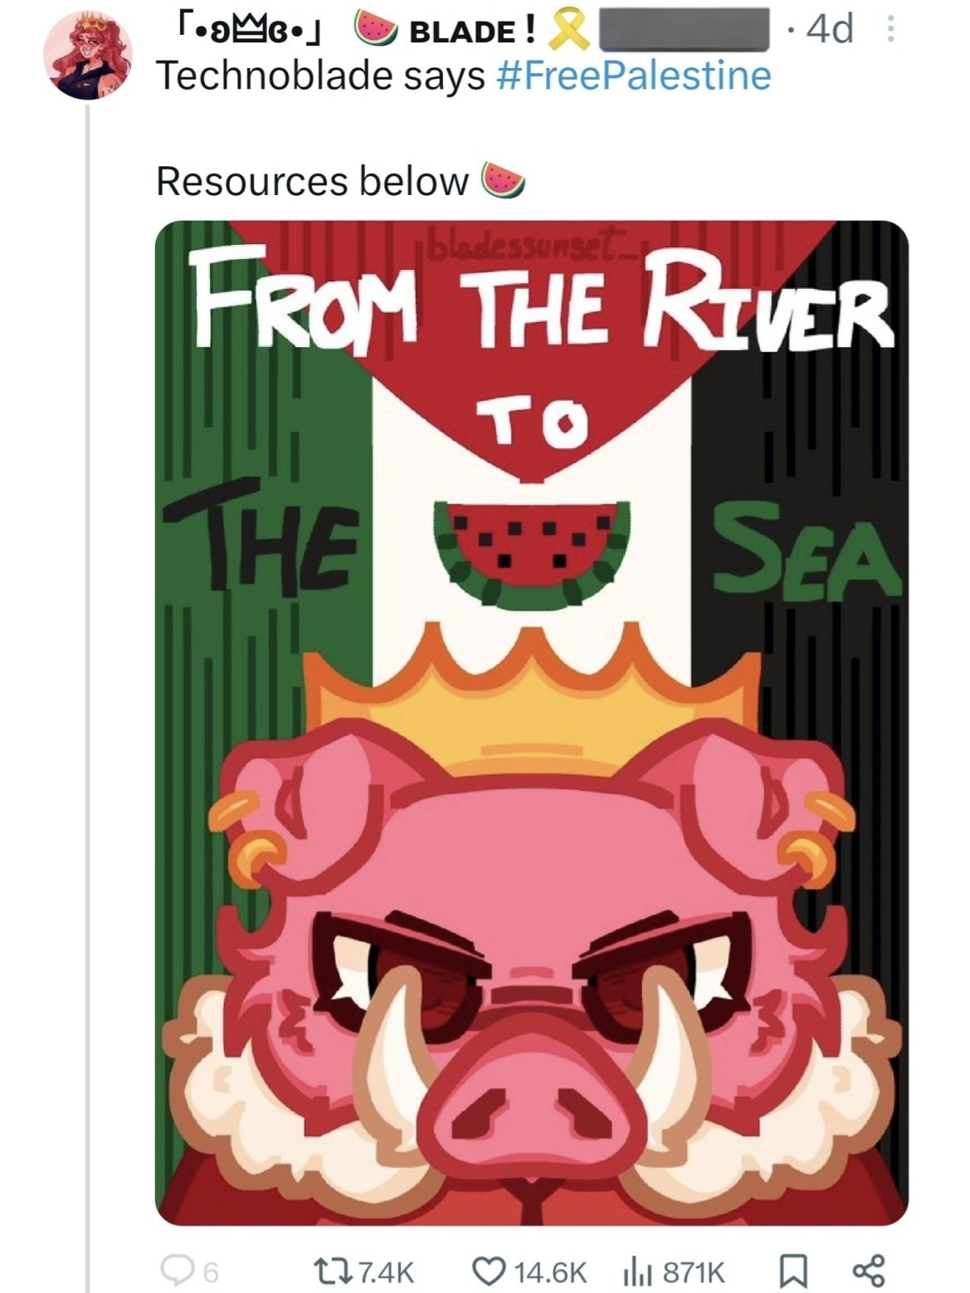Open the poster's profile avatar
This screenshot has height=1293, width=970.
[86, 56]
